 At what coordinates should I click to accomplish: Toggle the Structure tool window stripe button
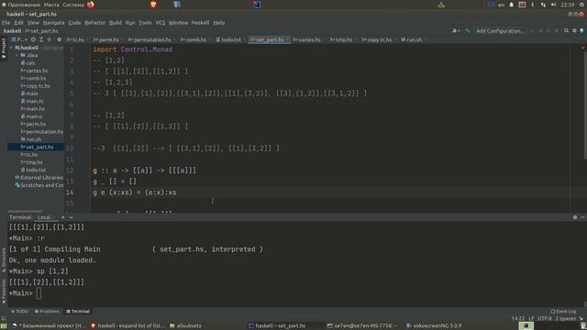tap(4, 259)
